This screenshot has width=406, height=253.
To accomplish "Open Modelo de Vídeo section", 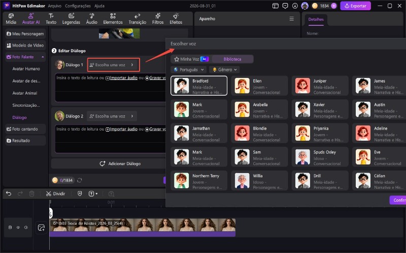I will [25, 46].
